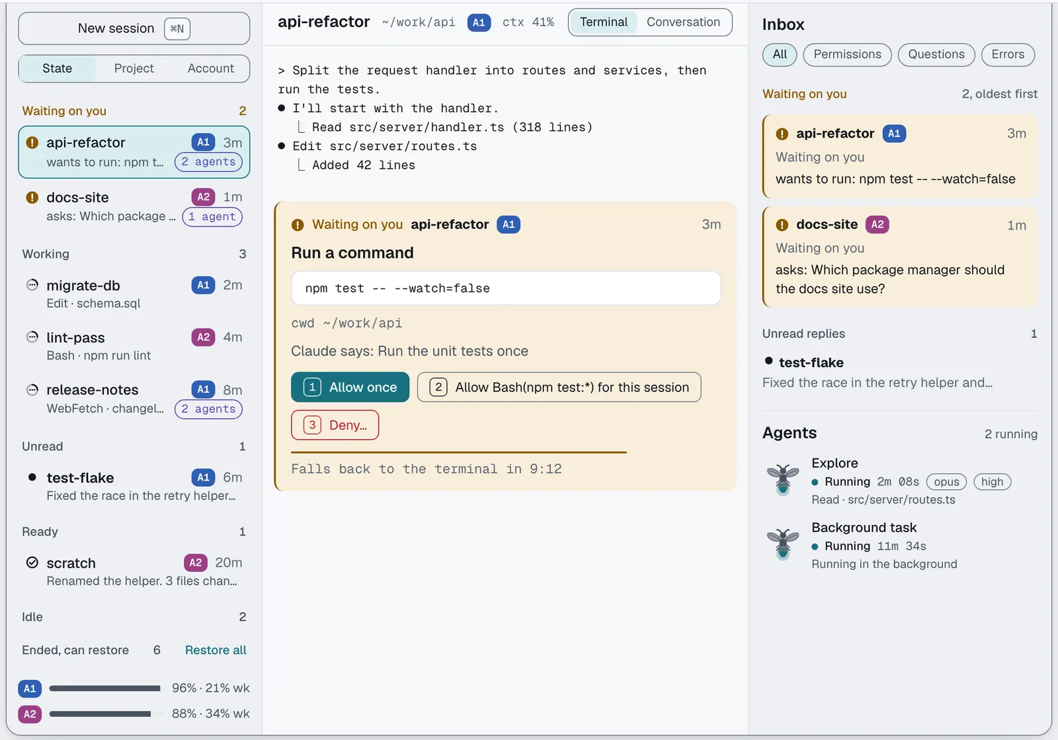The image size is (1058, 740).
Task: Collapse the Ready sidebar section
Action: (x=134, y=532)
